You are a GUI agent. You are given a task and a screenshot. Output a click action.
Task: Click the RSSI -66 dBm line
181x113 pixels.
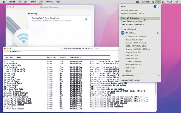click(131, 55)
